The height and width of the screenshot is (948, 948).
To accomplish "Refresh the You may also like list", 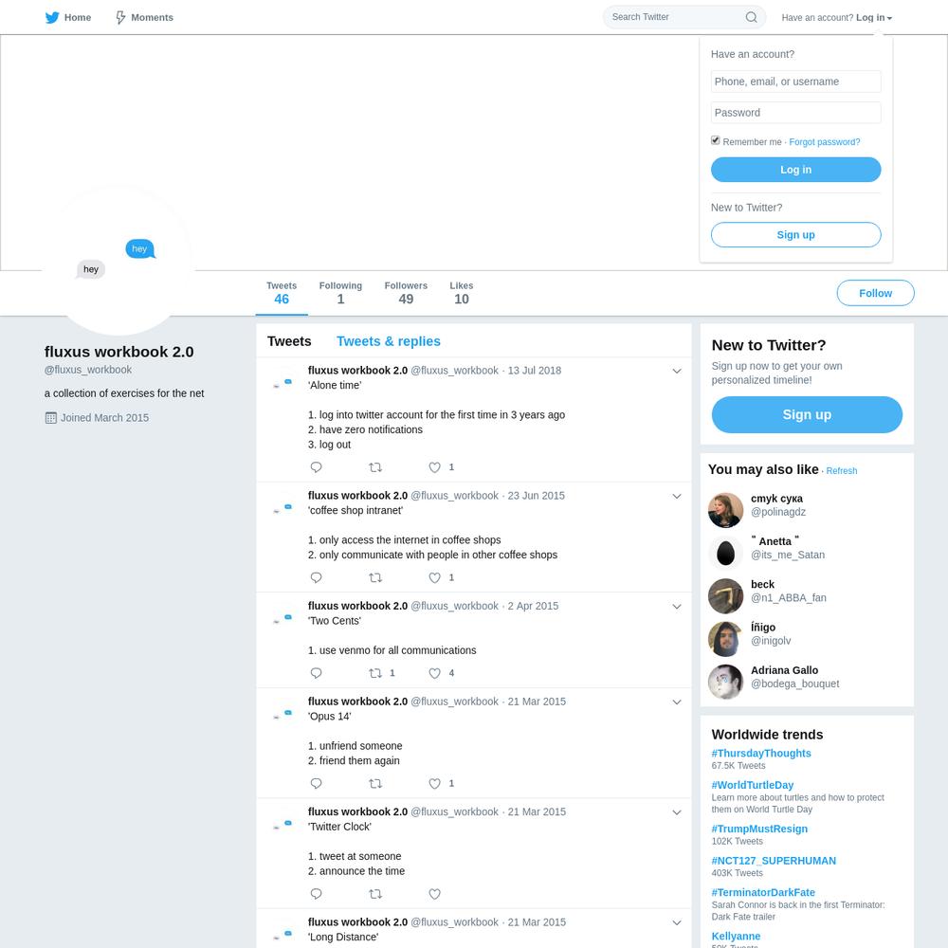I will pos(841,471).
